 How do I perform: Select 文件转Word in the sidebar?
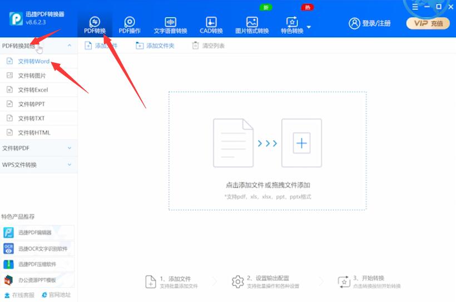click(x=39, y=61)
